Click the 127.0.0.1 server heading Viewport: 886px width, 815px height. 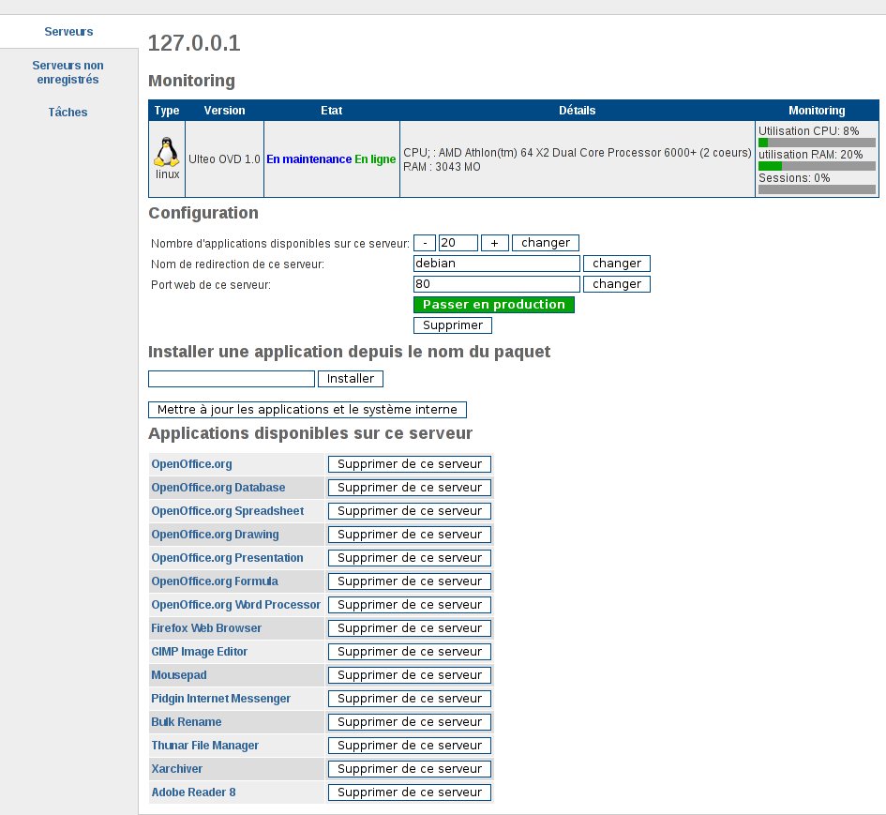[x=194, y=43]
